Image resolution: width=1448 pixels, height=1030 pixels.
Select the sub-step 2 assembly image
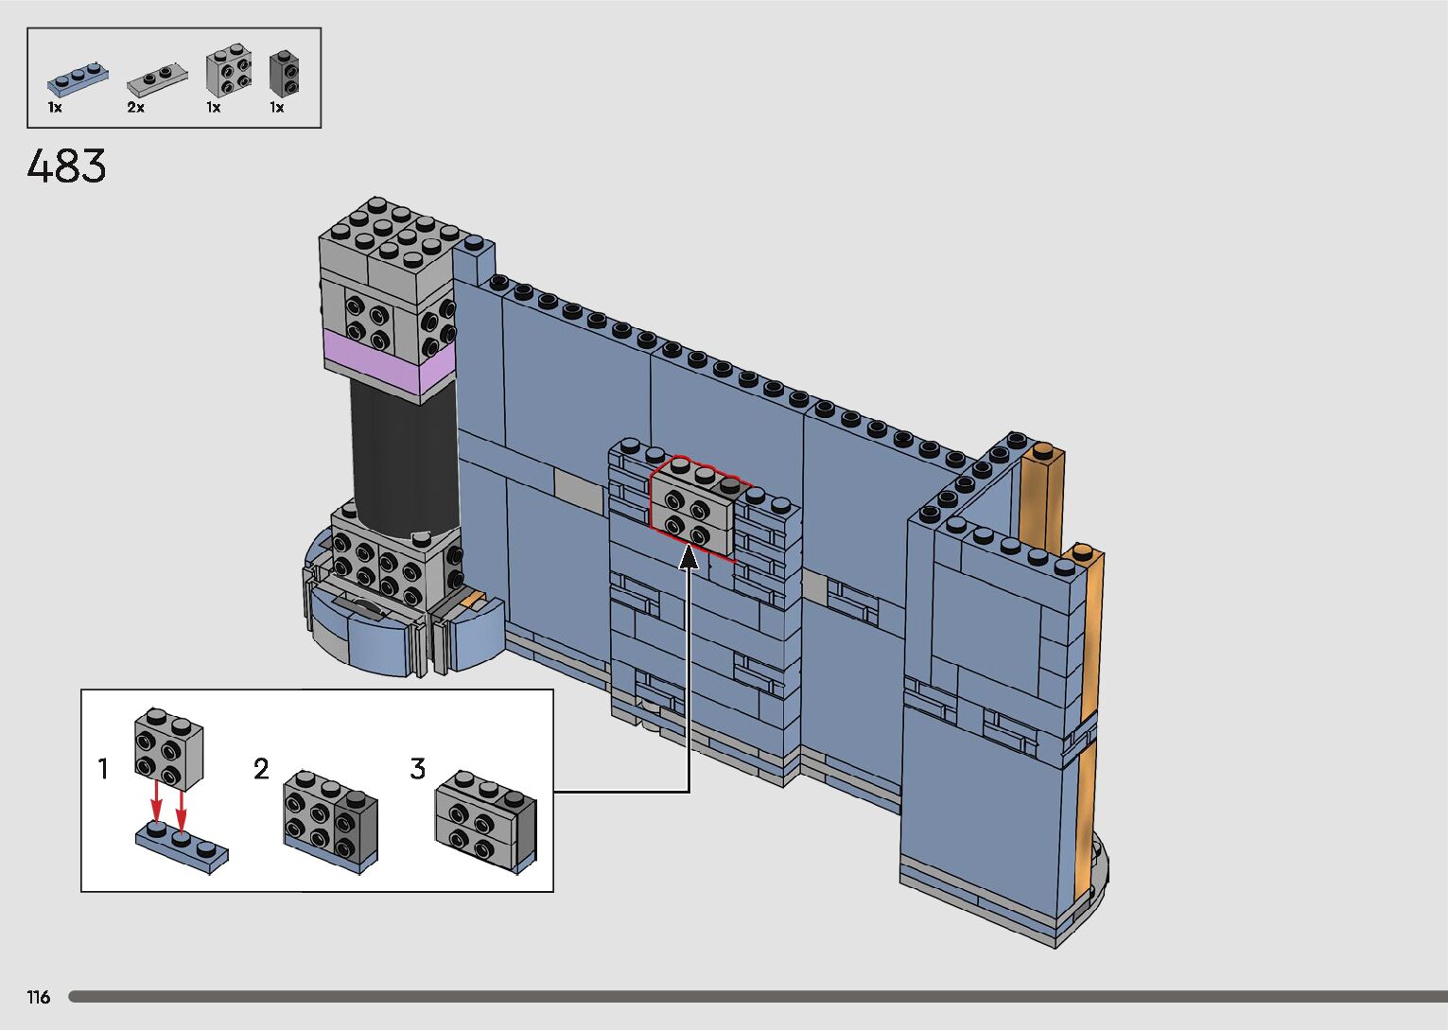[x=331, y=819]
